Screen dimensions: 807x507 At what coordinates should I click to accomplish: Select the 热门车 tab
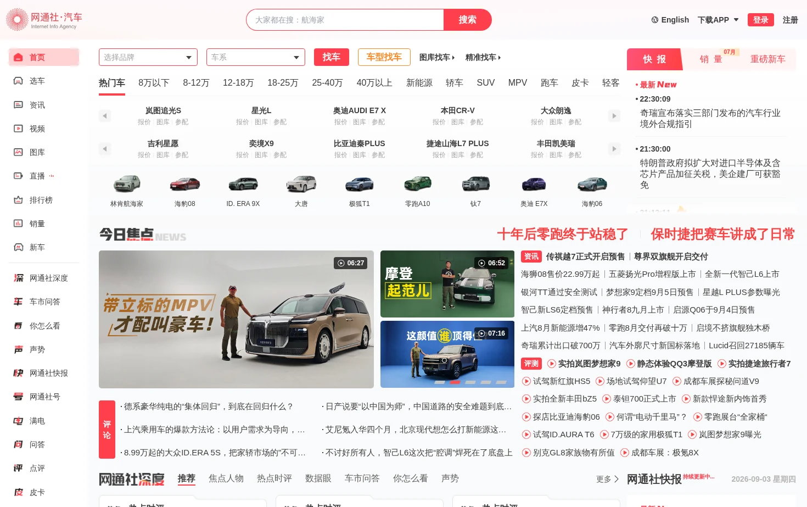click(112, 83)
